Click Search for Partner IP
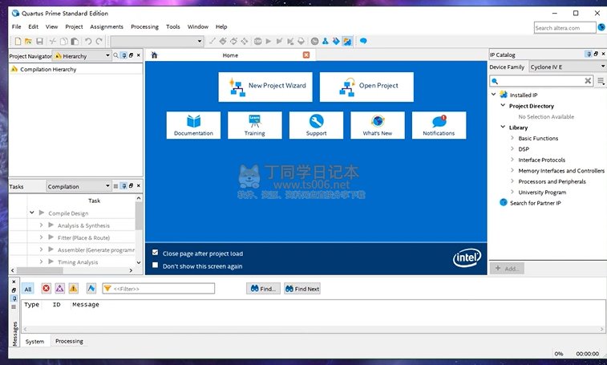The height and width of the screenshot is (365, 607). click(535, 203)
